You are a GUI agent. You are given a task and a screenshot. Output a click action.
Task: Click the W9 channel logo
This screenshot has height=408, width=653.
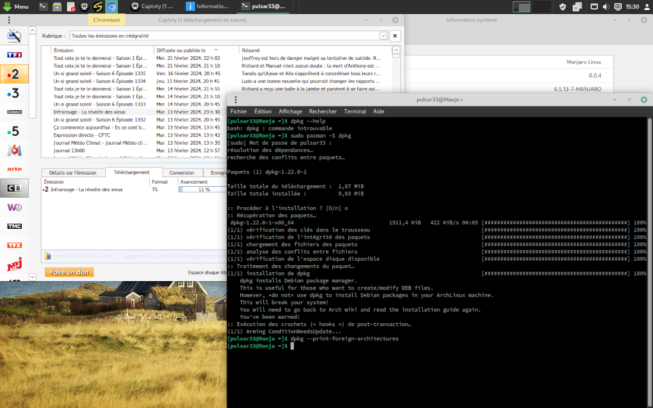pos(14,207)
